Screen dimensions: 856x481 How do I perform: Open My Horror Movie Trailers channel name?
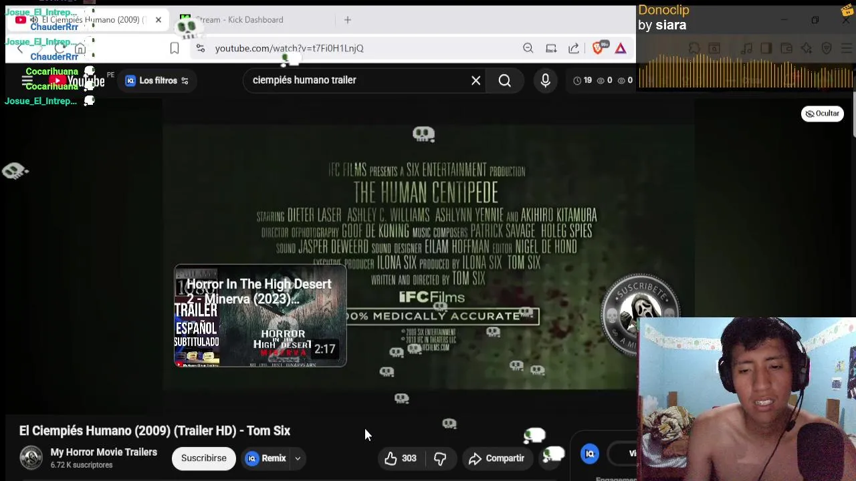(104, 452)
